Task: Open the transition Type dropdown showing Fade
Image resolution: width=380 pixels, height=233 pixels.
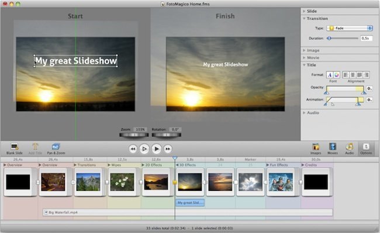Action: tap(349, 28)
